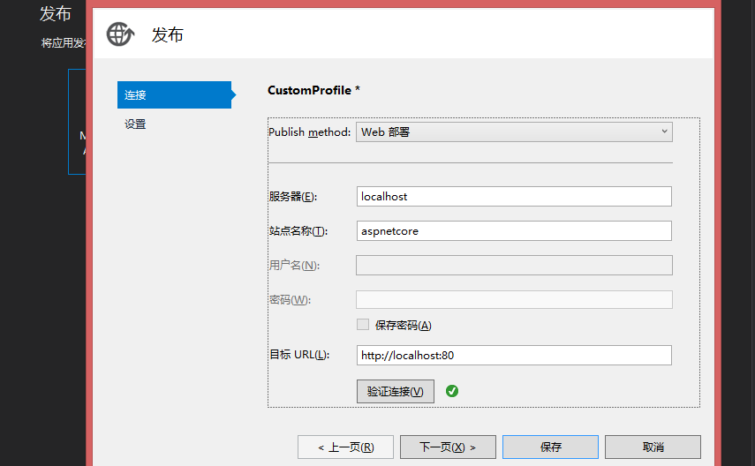Click the 取消 button
Image resolution: width=755 pixels, height=466 pixels.
click(x=653, y=447)
